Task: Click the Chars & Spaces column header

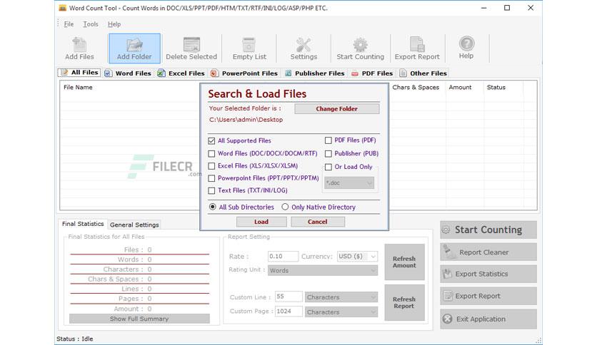Action: click(x=416, y=88)
